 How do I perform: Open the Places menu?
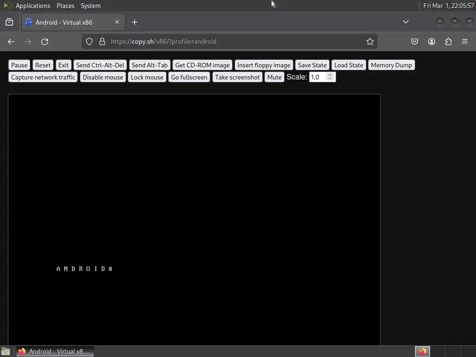(x=66, y=6)
